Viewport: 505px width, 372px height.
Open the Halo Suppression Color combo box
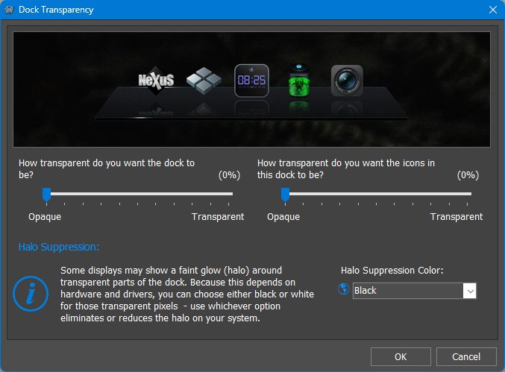(414, 291)
